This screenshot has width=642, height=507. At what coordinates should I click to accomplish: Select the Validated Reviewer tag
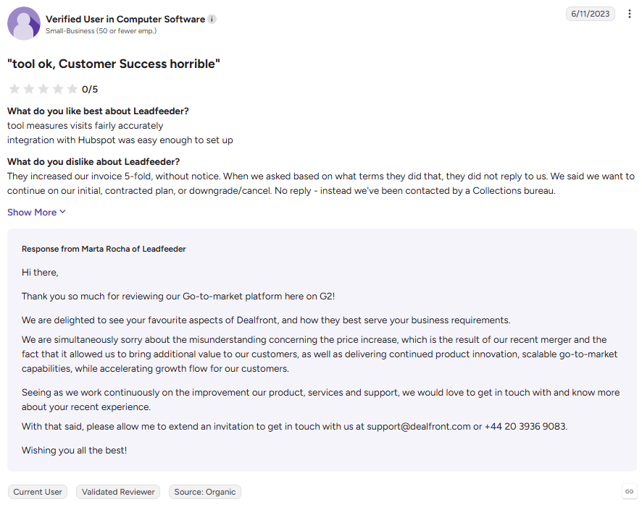(118, 492)
